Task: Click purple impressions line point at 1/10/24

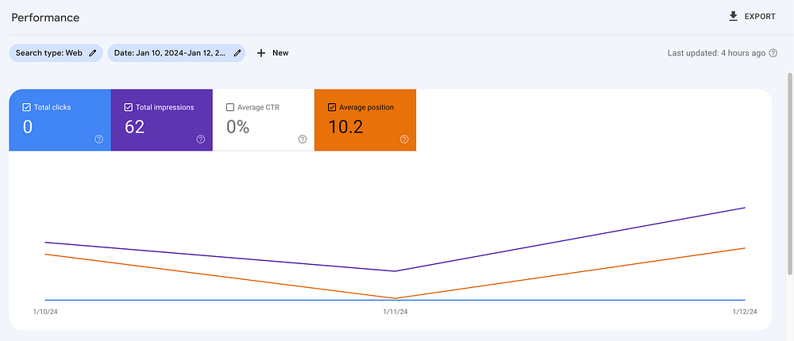Action: 45,243
